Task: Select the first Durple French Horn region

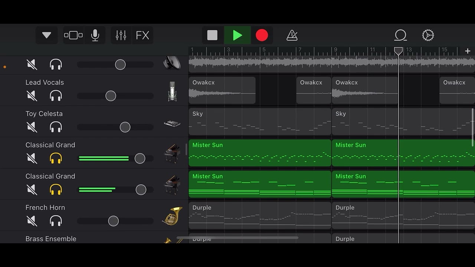Action: (x=260, y=215)
